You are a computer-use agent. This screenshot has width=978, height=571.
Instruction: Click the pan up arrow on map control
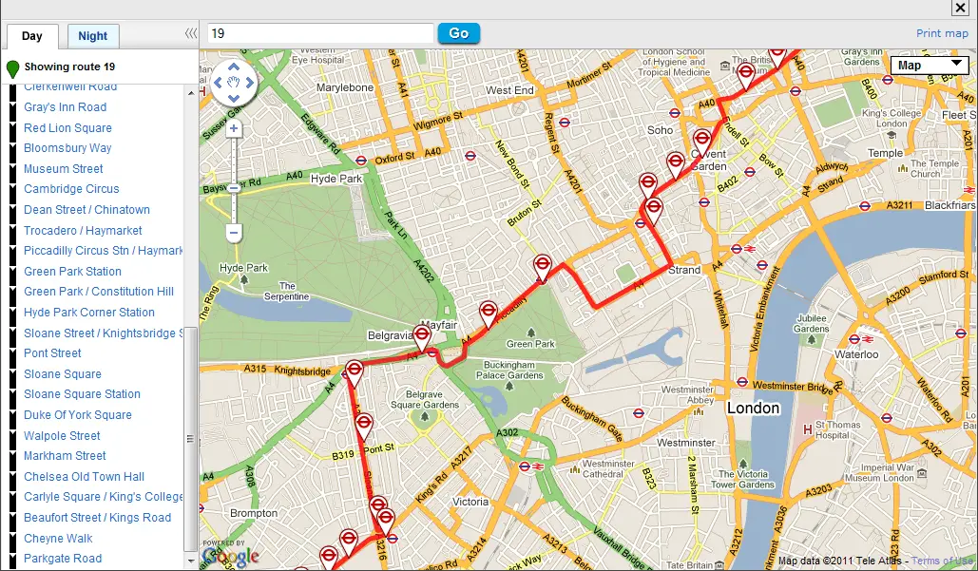[233, 67]
